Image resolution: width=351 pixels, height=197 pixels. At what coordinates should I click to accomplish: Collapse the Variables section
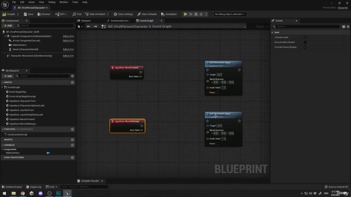click(2, 145)
